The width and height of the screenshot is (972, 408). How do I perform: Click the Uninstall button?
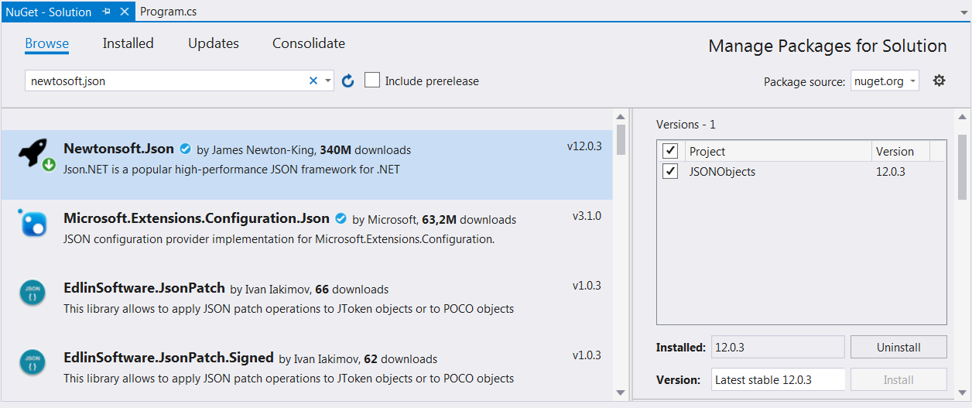pyautogui.click(x=898, y=348)
